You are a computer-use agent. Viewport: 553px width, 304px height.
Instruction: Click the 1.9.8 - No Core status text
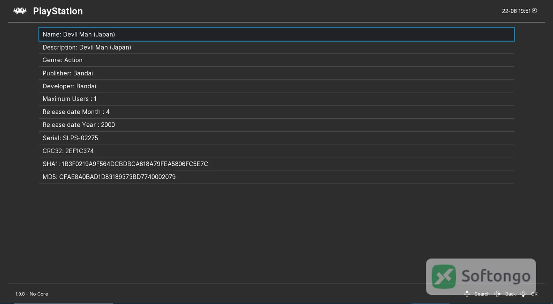pyautogui.click(x=32, y=294)
